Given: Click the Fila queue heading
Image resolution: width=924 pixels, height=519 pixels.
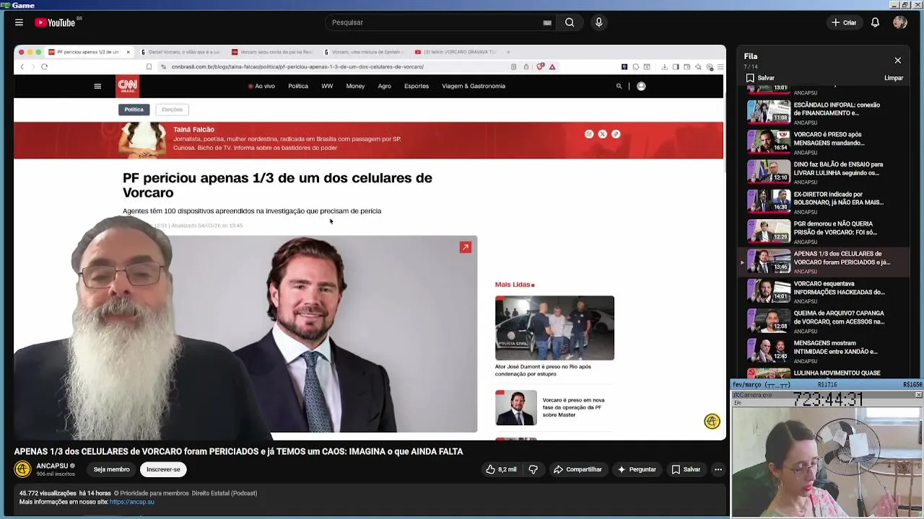Looking at the screenshot, I should click(x=751, y=56).
